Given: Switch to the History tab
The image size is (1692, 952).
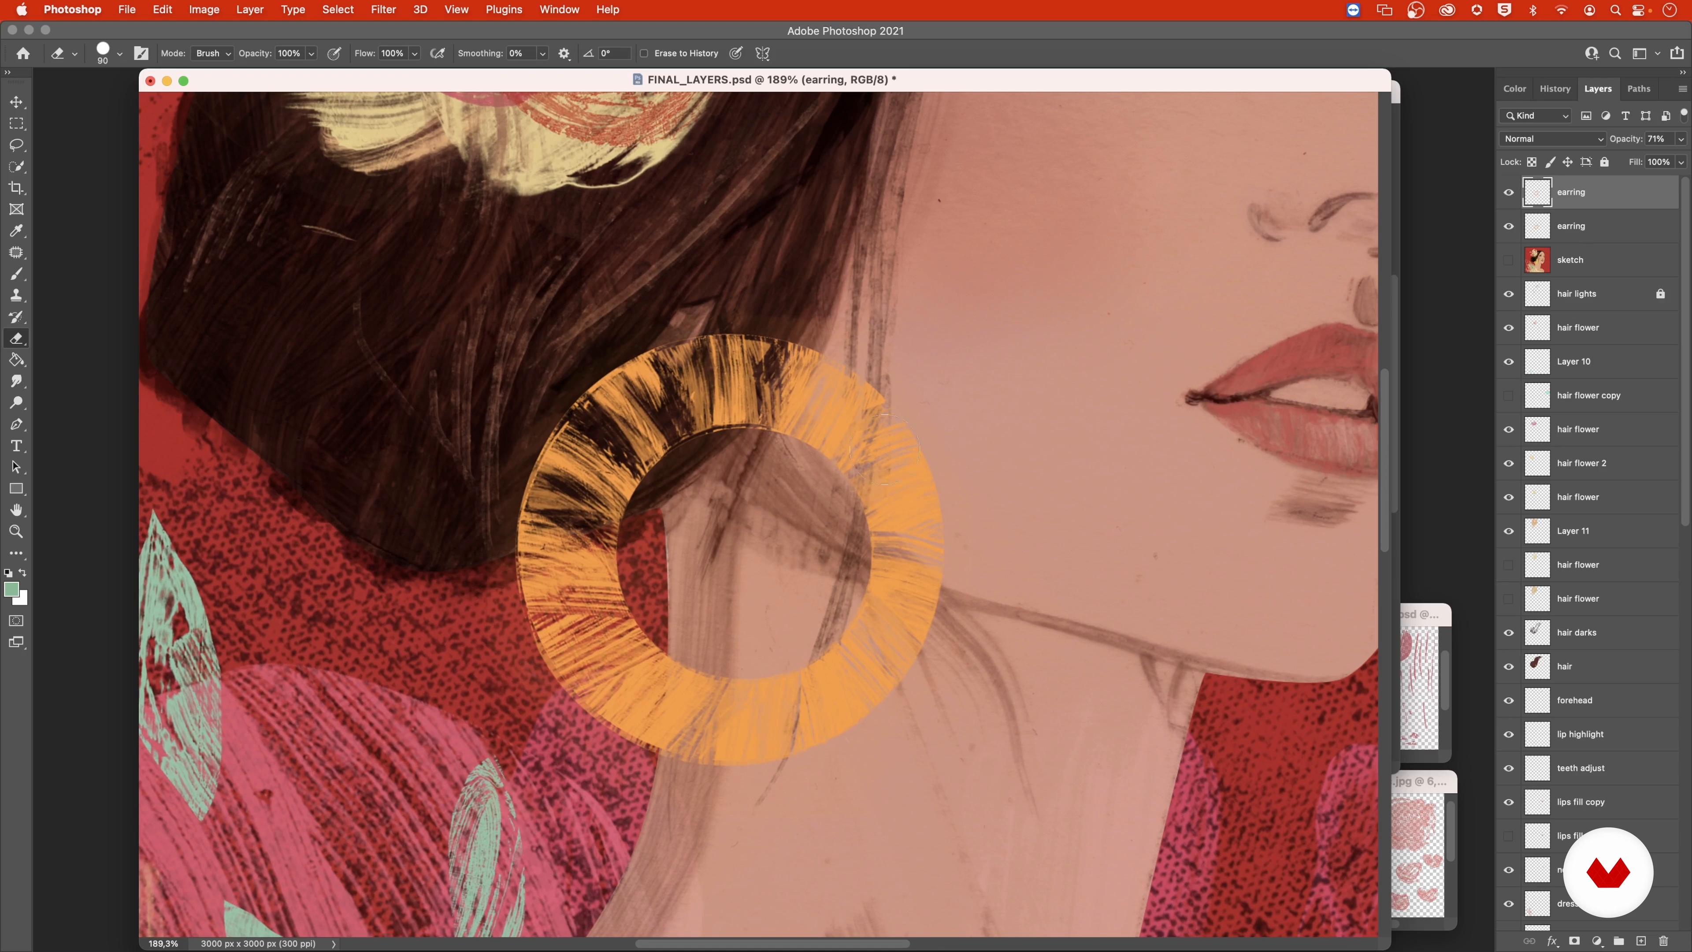Looking at the screenshot, I should point(1555,89).
